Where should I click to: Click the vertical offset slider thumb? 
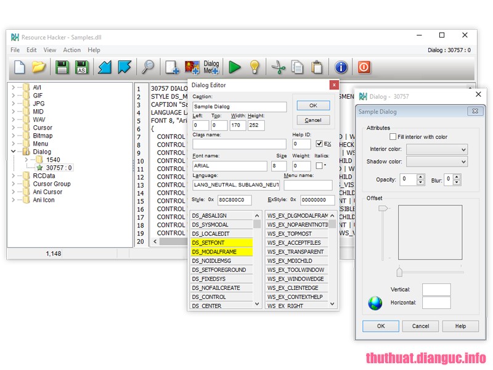pos(383,208)
